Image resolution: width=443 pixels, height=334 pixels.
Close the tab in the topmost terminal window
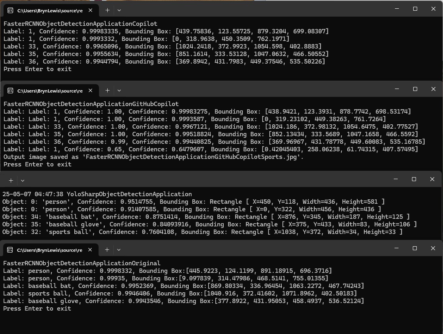[90, 11]
